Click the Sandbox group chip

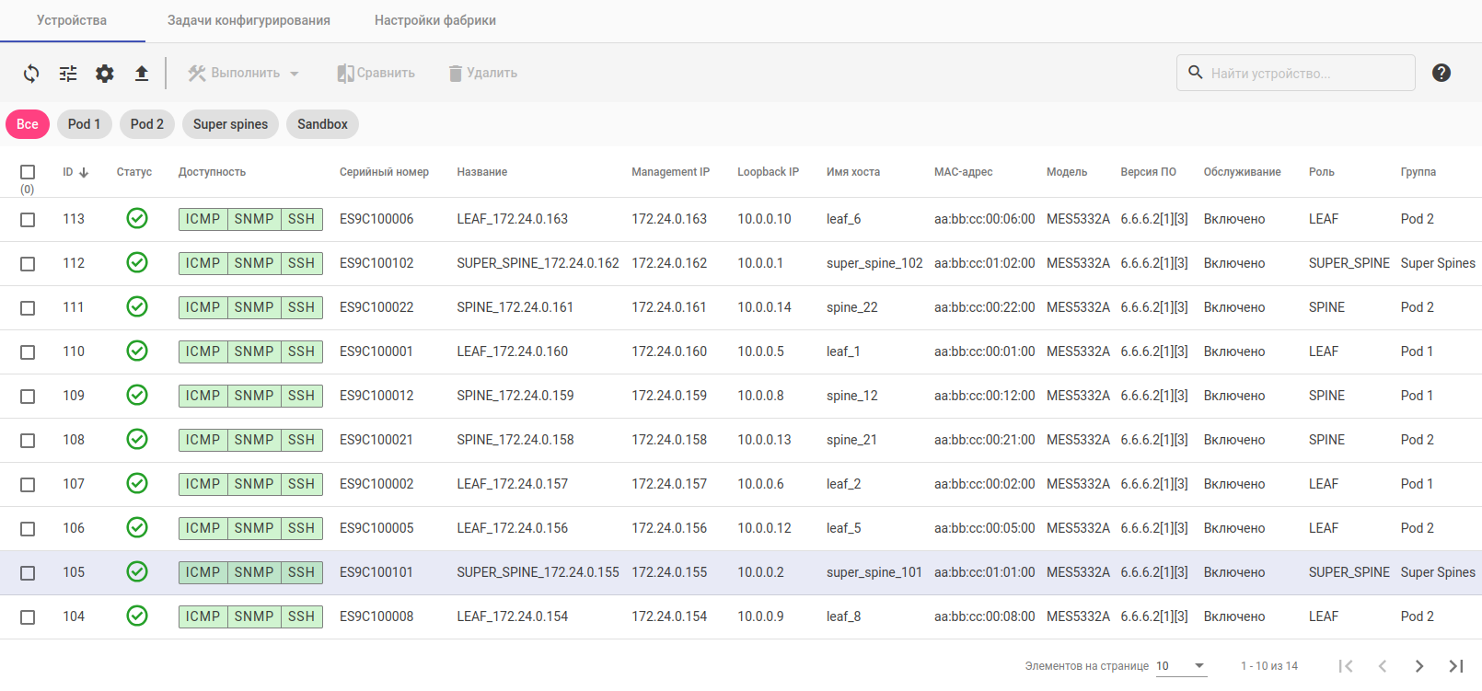(322, 124)
